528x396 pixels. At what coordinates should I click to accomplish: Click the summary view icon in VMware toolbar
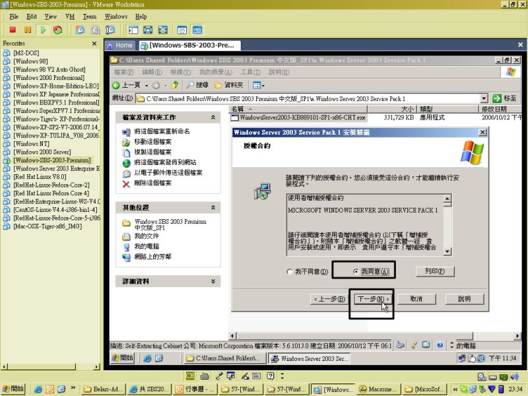pyautogui.click(x=182, y=30)
